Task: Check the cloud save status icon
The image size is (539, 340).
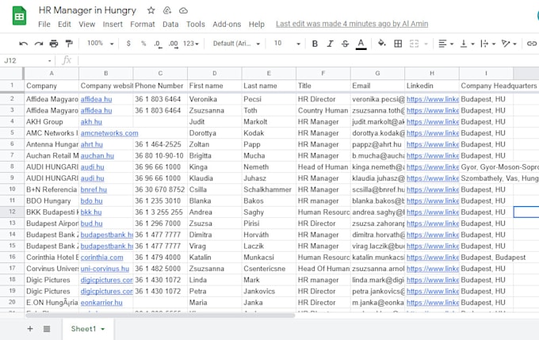Action: point(184,10)
